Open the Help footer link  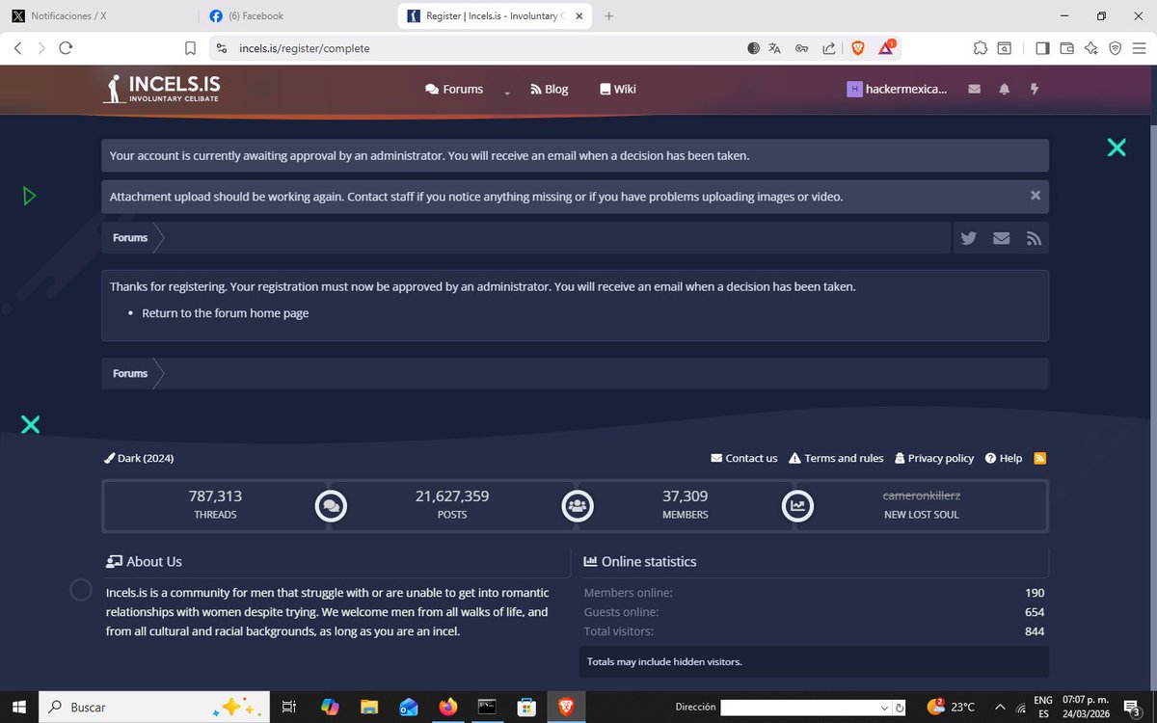click(x=1004, y=459)
